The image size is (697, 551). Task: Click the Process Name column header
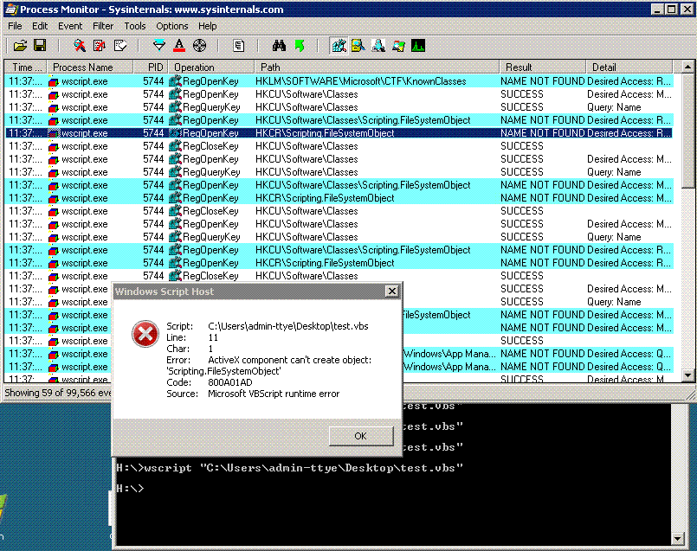(90, 67)
